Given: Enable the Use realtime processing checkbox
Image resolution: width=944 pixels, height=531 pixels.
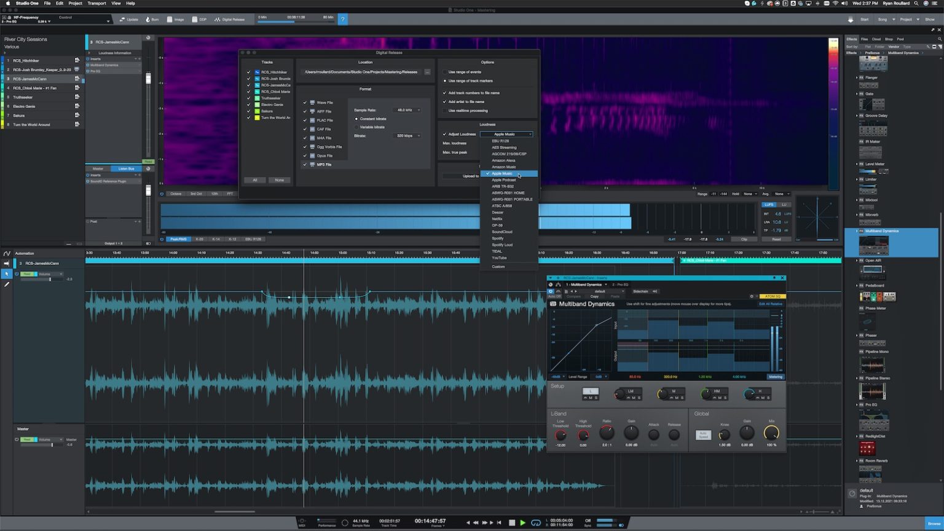Looking at the screenshot, I should click(x=445, y=111).
